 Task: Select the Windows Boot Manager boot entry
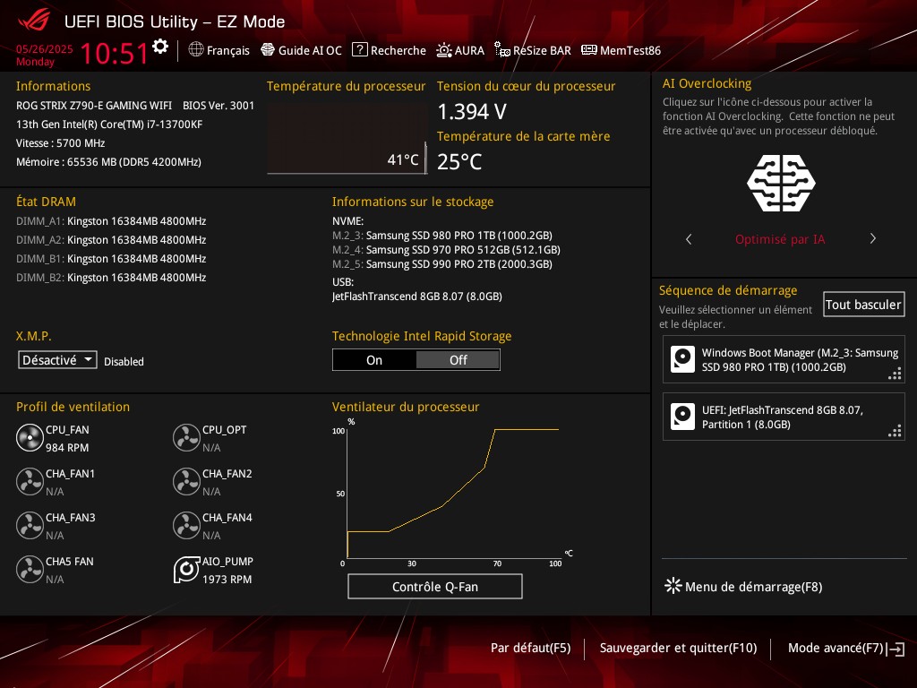[784, 360]
